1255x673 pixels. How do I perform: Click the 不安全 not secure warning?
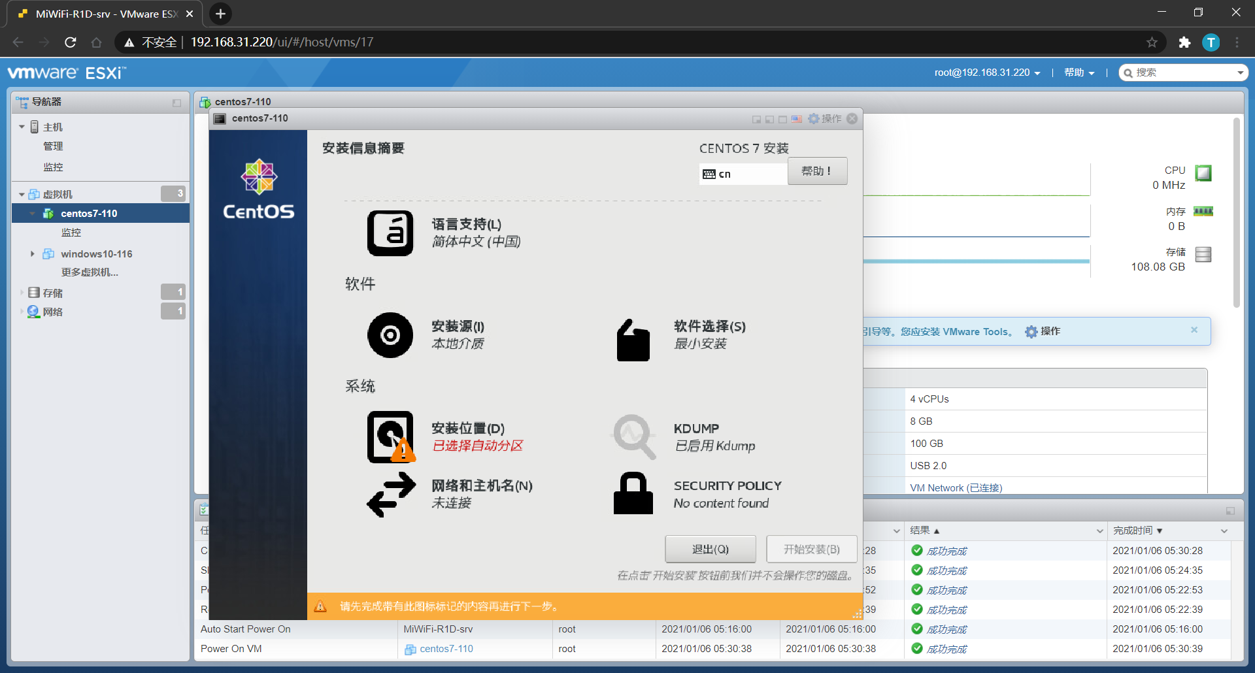(x=151, y=42)
